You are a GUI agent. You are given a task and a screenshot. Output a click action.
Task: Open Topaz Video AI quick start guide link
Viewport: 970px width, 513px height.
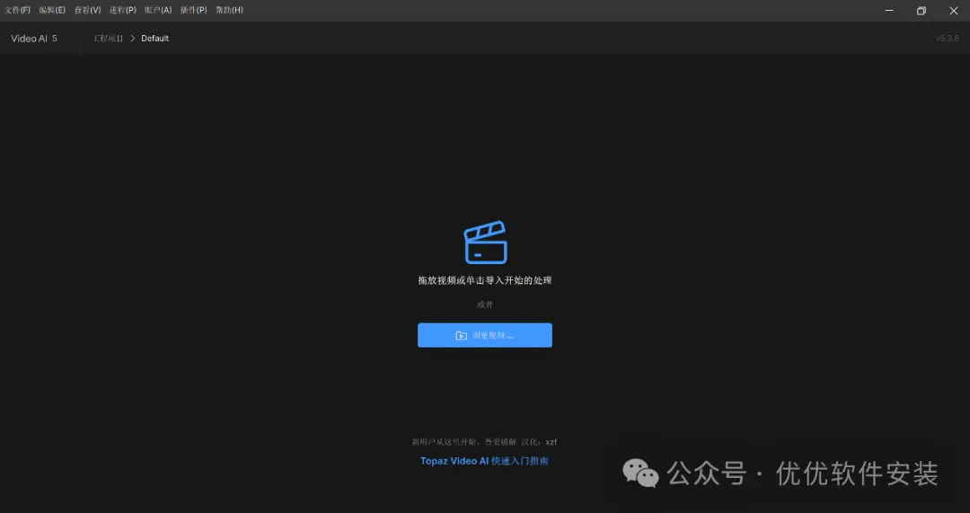(484, 461)
